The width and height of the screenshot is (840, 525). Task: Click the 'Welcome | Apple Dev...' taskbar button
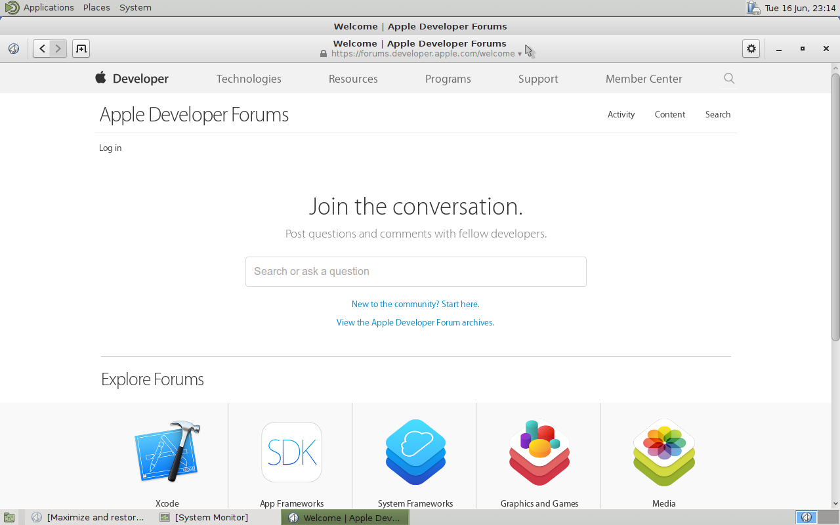[345, 518]
